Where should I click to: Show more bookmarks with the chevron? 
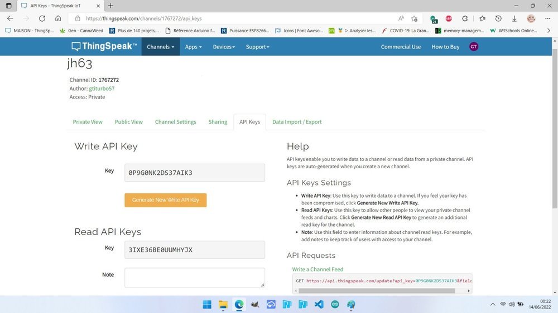click(549, 31)
